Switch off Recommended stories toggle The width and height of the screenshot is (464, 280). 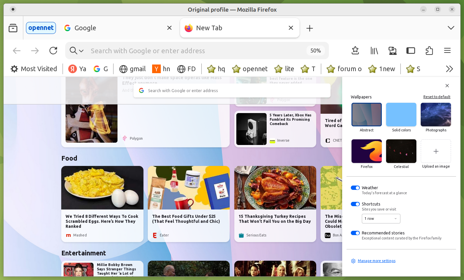point(355,233)
